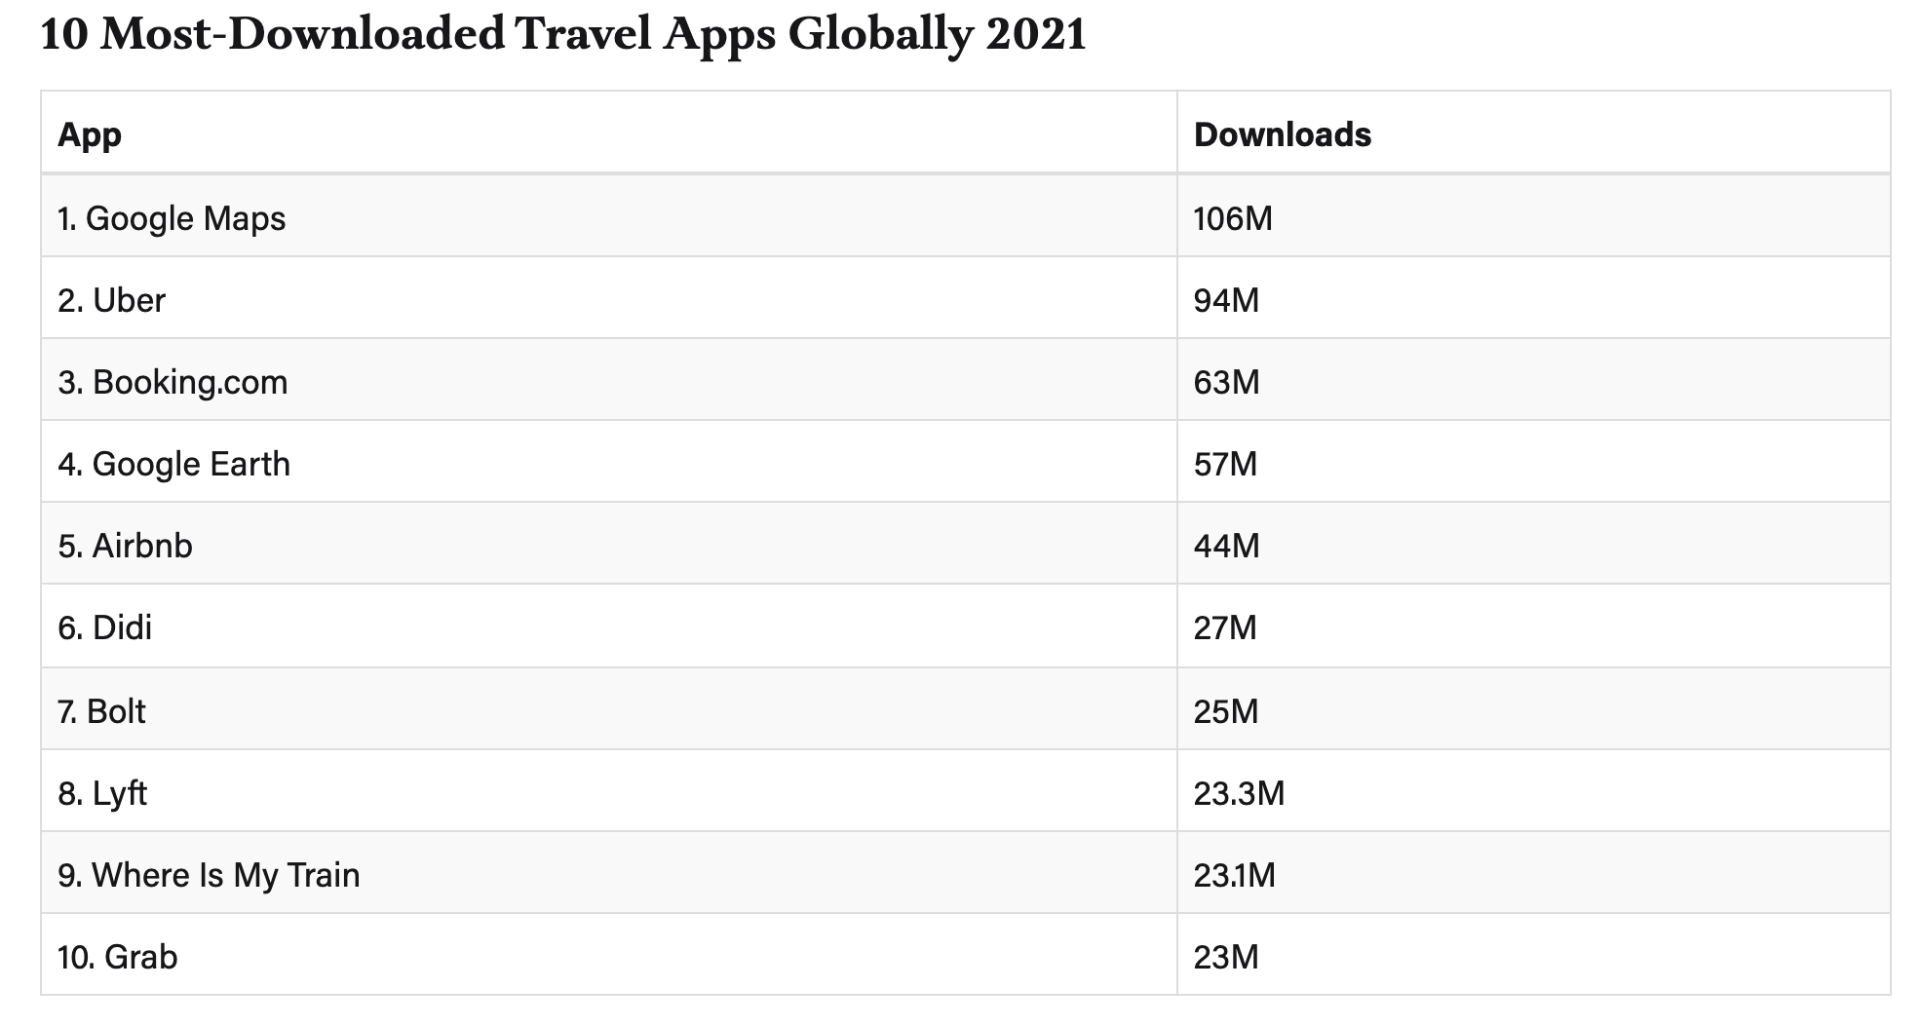This screenshot has width=1921, height=1026.
Task: Select the '5. Airbnb' cell
Action: (609, 544)
